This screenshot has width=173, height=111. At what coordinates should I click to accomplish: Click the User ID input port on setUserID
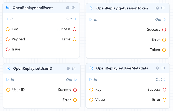pyautogui.click(x=8, y=90)
